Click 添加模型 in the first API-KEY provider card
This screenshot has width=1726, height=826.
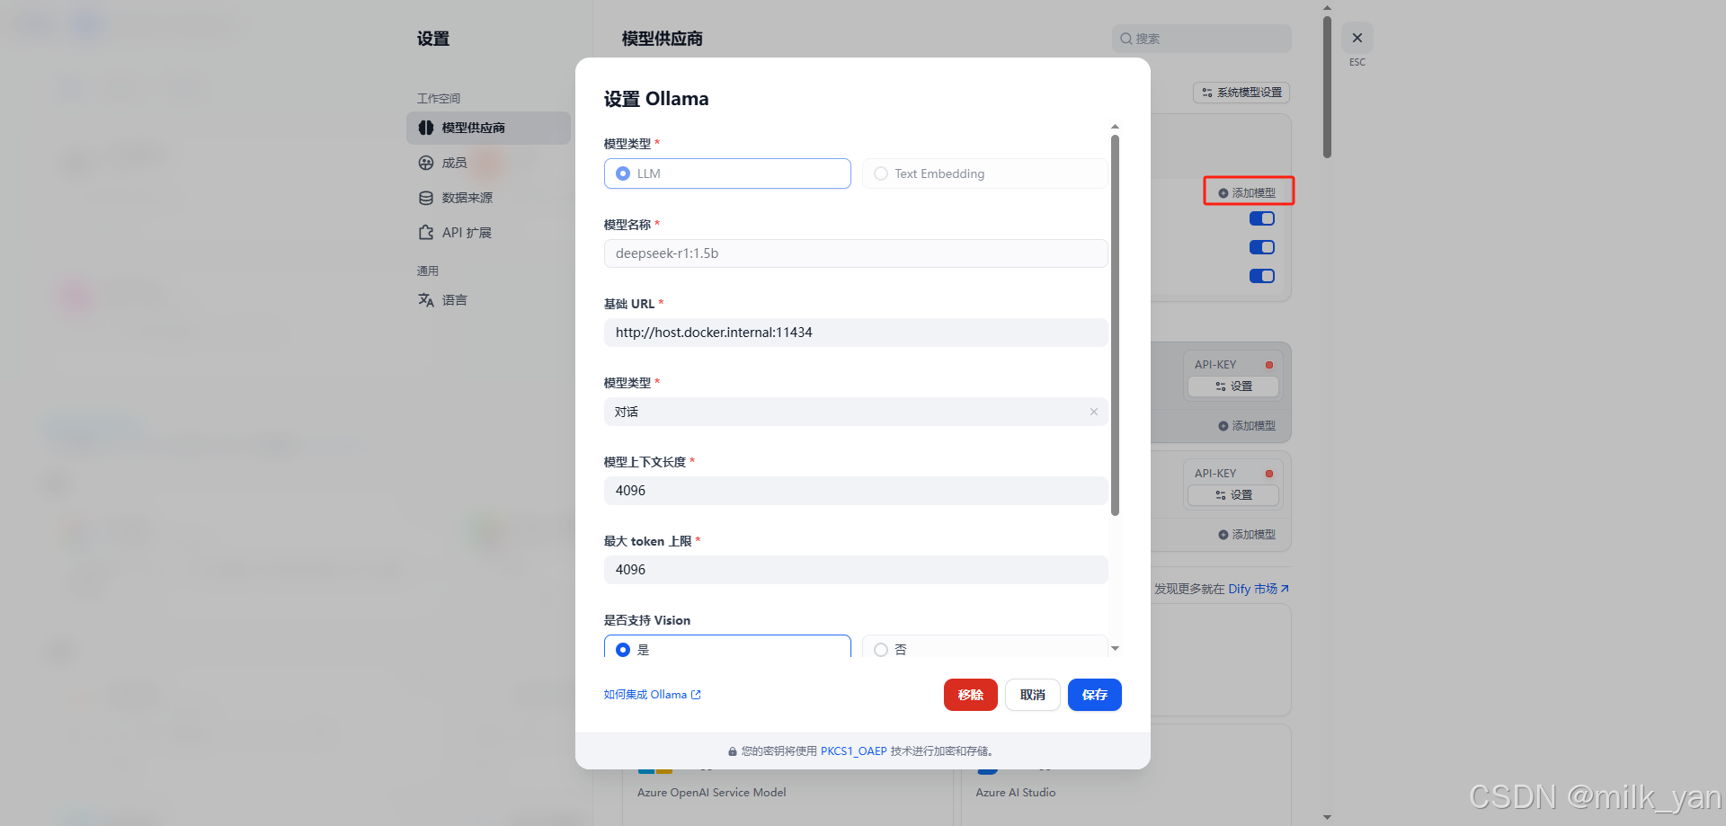(x=1247, y=426)
